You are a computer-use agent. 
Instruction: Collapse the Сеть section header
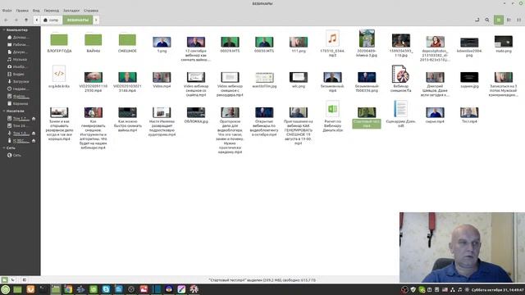(4, 147)
